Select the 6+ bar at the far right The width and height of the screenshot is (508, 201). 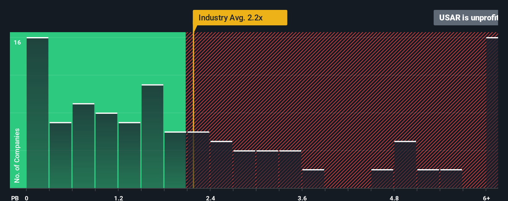tap(492, 113)
